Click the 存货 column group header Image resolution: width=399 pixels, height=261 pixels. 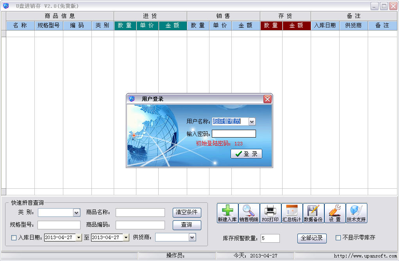[x=285, y=16]
